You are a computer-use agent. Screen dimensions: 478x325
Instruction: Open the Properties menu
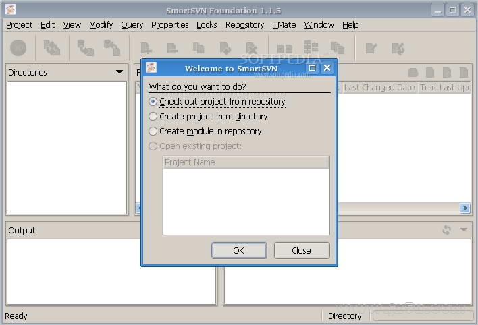170,25
